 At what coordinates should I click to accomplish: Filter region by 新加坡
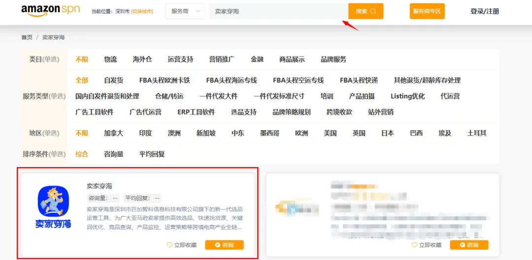click(206, 133)
